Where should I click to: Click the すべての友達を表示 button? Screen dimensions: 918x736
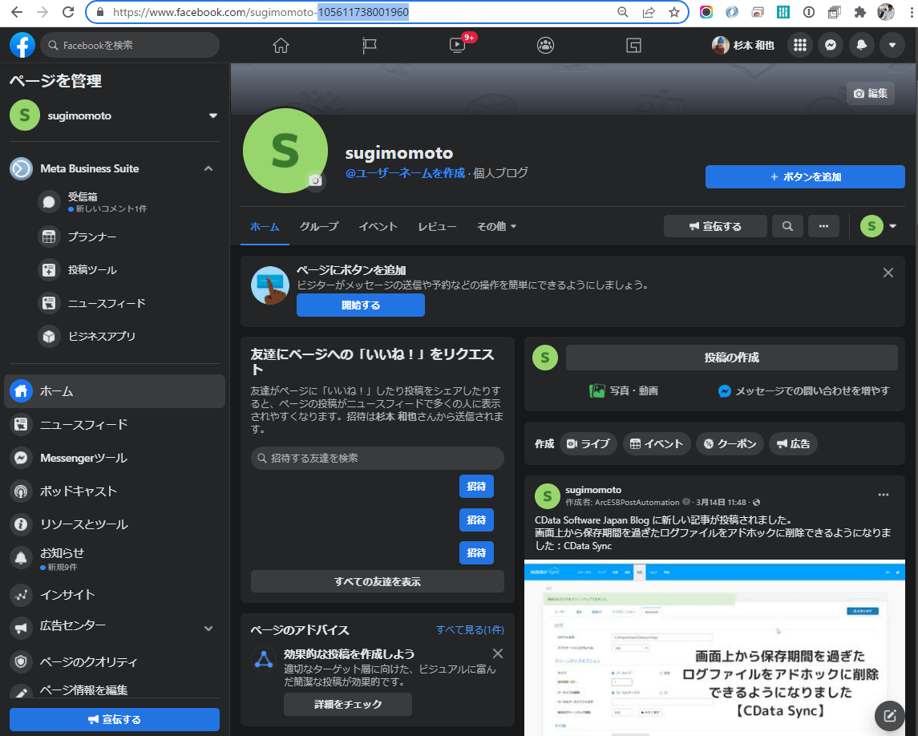tap(378, 581)
